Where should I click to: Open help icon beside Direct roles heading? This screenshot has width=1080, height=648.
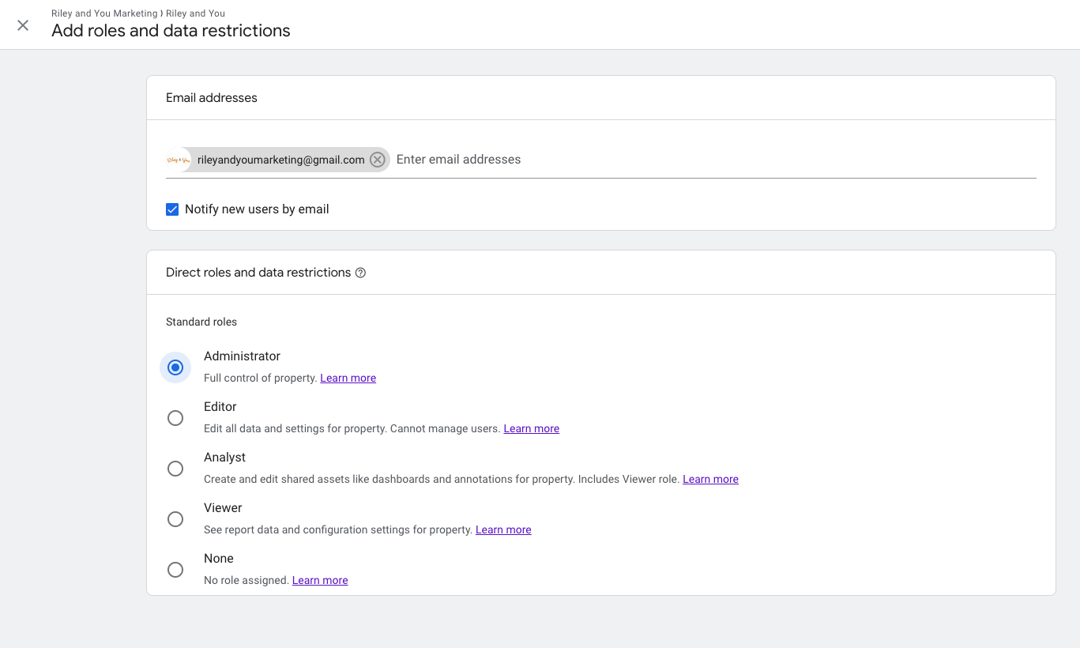point(360,273)
